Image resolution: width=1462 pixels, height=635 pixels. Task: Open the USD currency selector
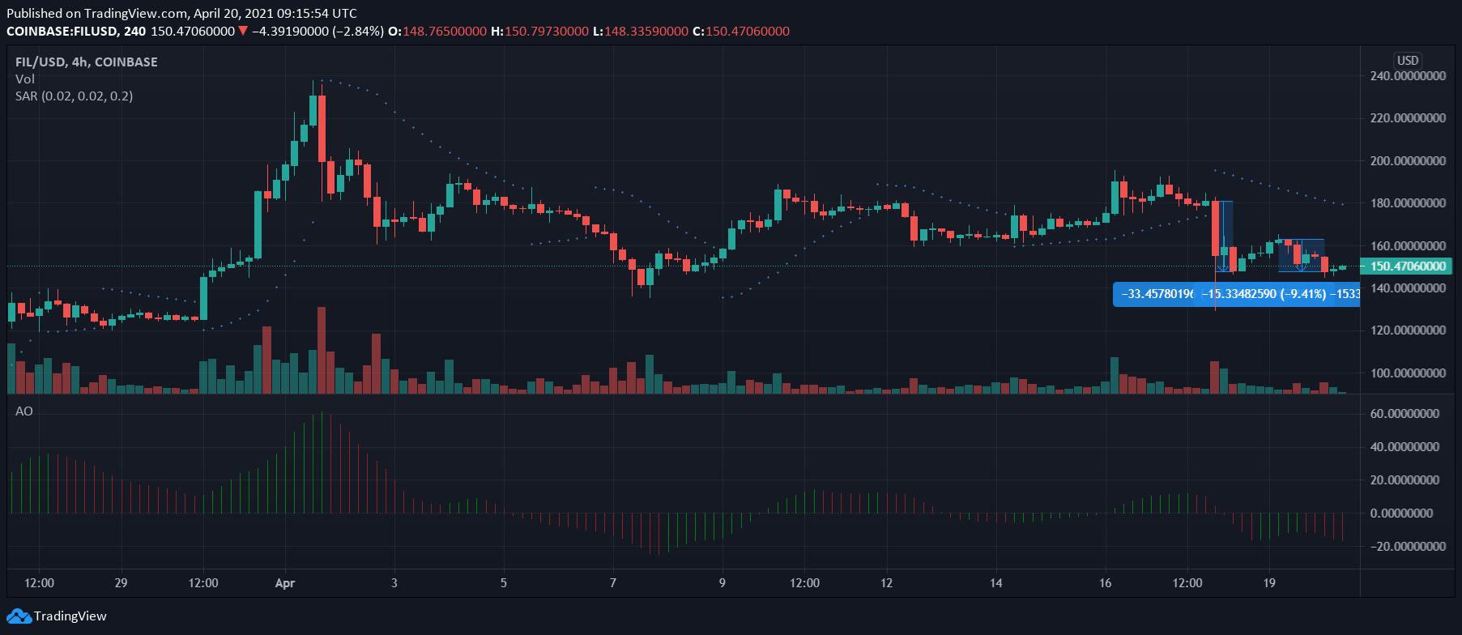(x=1408, y=60)
